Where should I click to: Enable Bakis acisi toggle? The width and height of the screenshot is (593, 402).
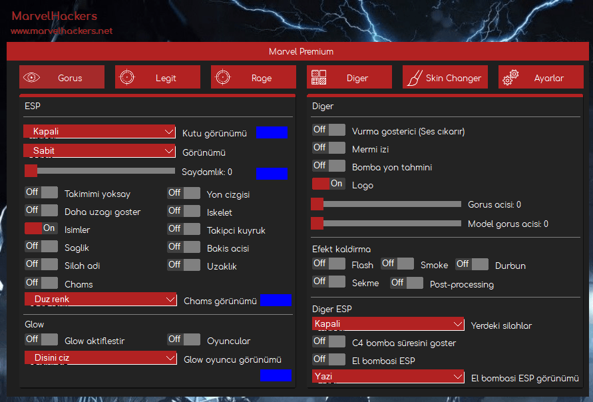coord(184,247)
